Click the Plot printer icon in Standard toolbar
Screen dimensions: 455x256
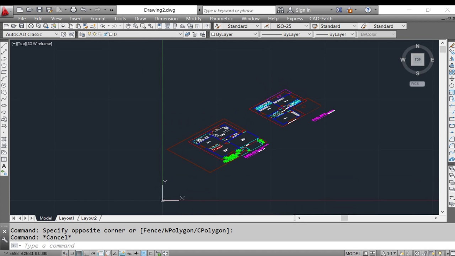31,26
